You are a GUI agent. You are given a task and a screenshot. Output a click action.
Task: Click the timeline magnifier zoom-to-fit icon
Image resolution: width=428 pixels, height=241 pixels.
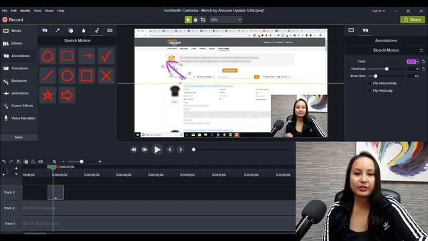tap(54, 162)
